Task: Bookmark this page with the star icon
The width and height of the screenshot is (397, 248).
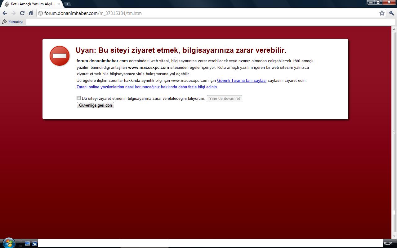Action: pyautogui.click(x=382, y=13)
